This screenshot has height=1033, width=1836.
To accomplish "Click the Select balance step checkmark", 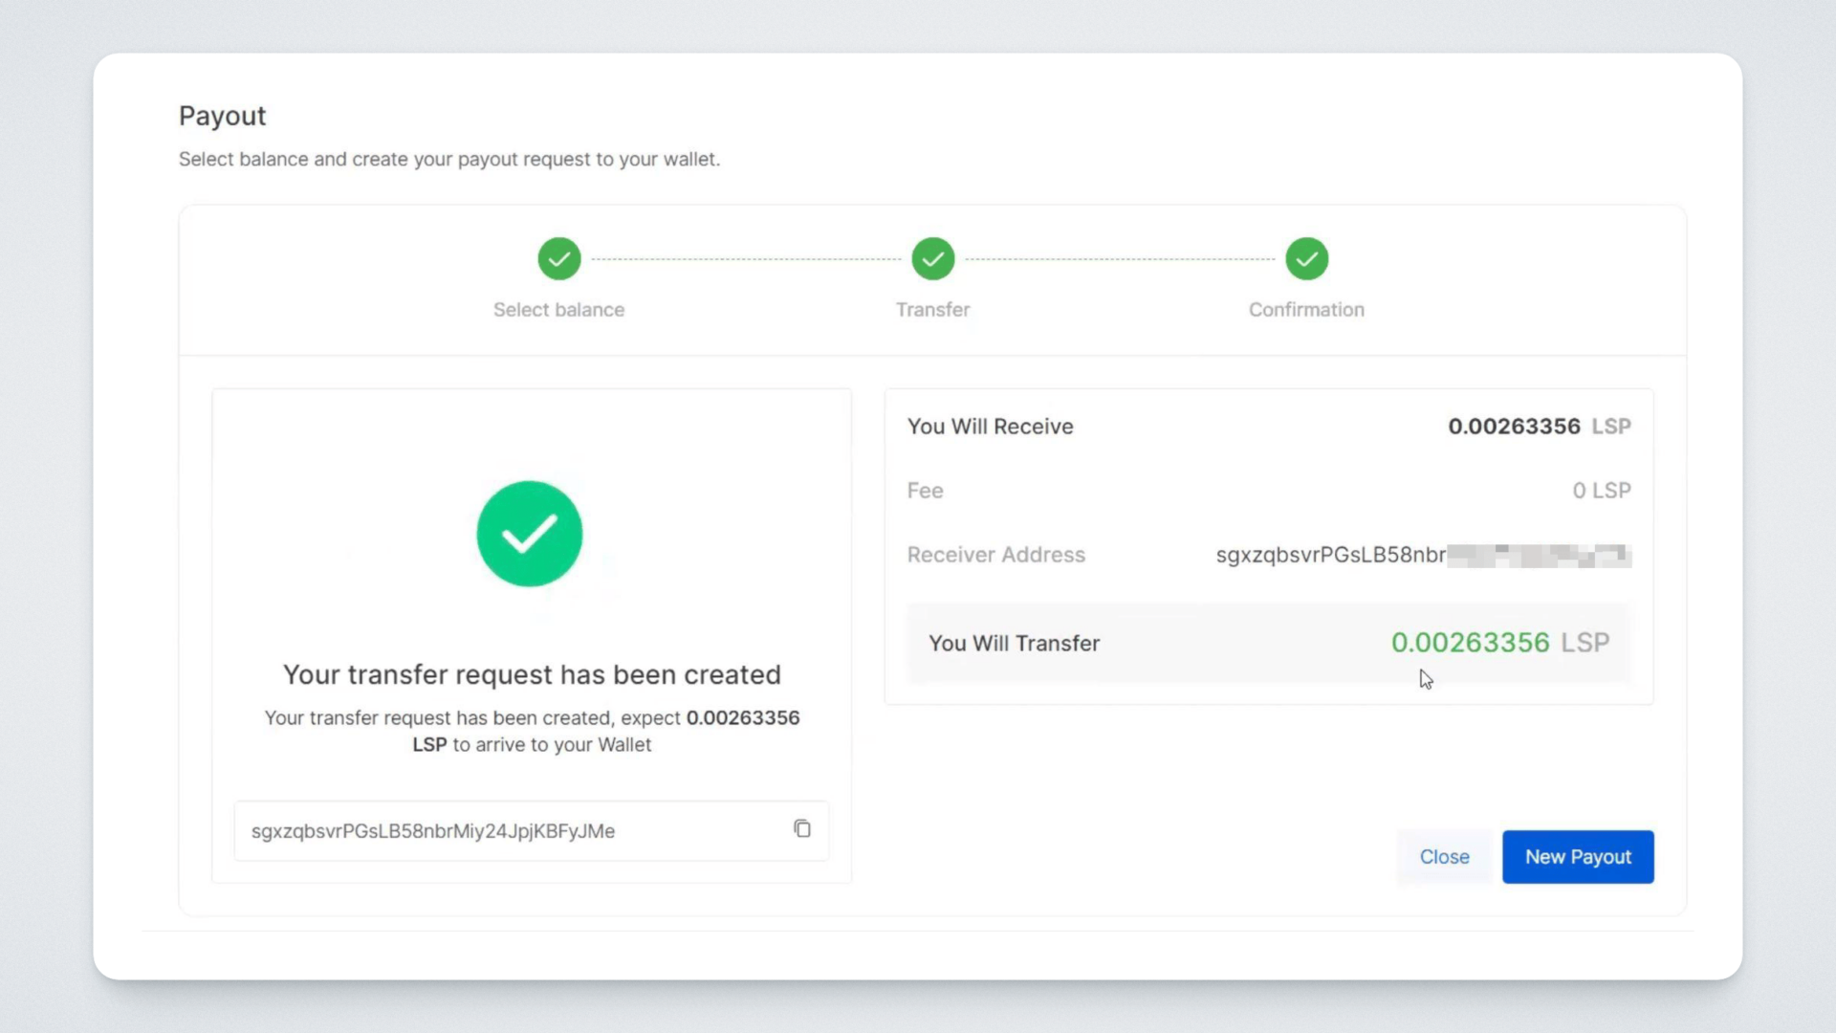I will click(x=559, y=259).
